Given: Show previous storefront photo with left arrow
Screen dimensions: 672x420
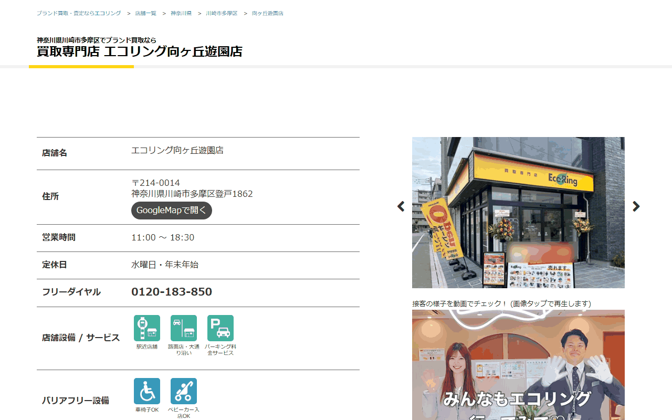Looking at the screenshot, I should [401, 206].
